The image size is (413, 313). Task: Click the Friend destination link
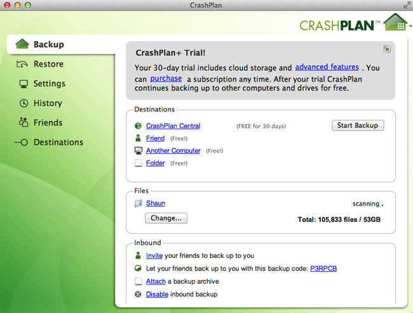[x=156, y=138]
